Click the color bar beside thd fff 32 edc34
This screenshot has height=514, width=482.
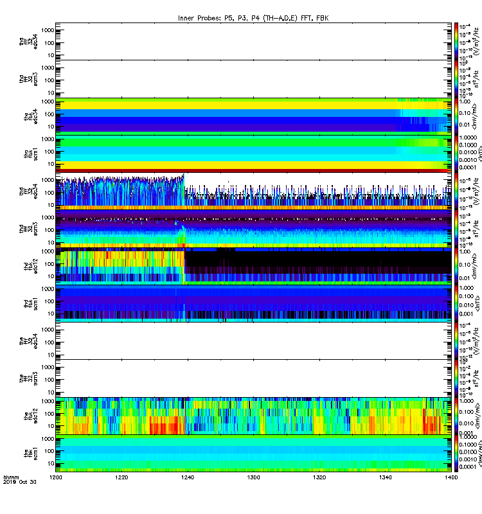[456, 191]
